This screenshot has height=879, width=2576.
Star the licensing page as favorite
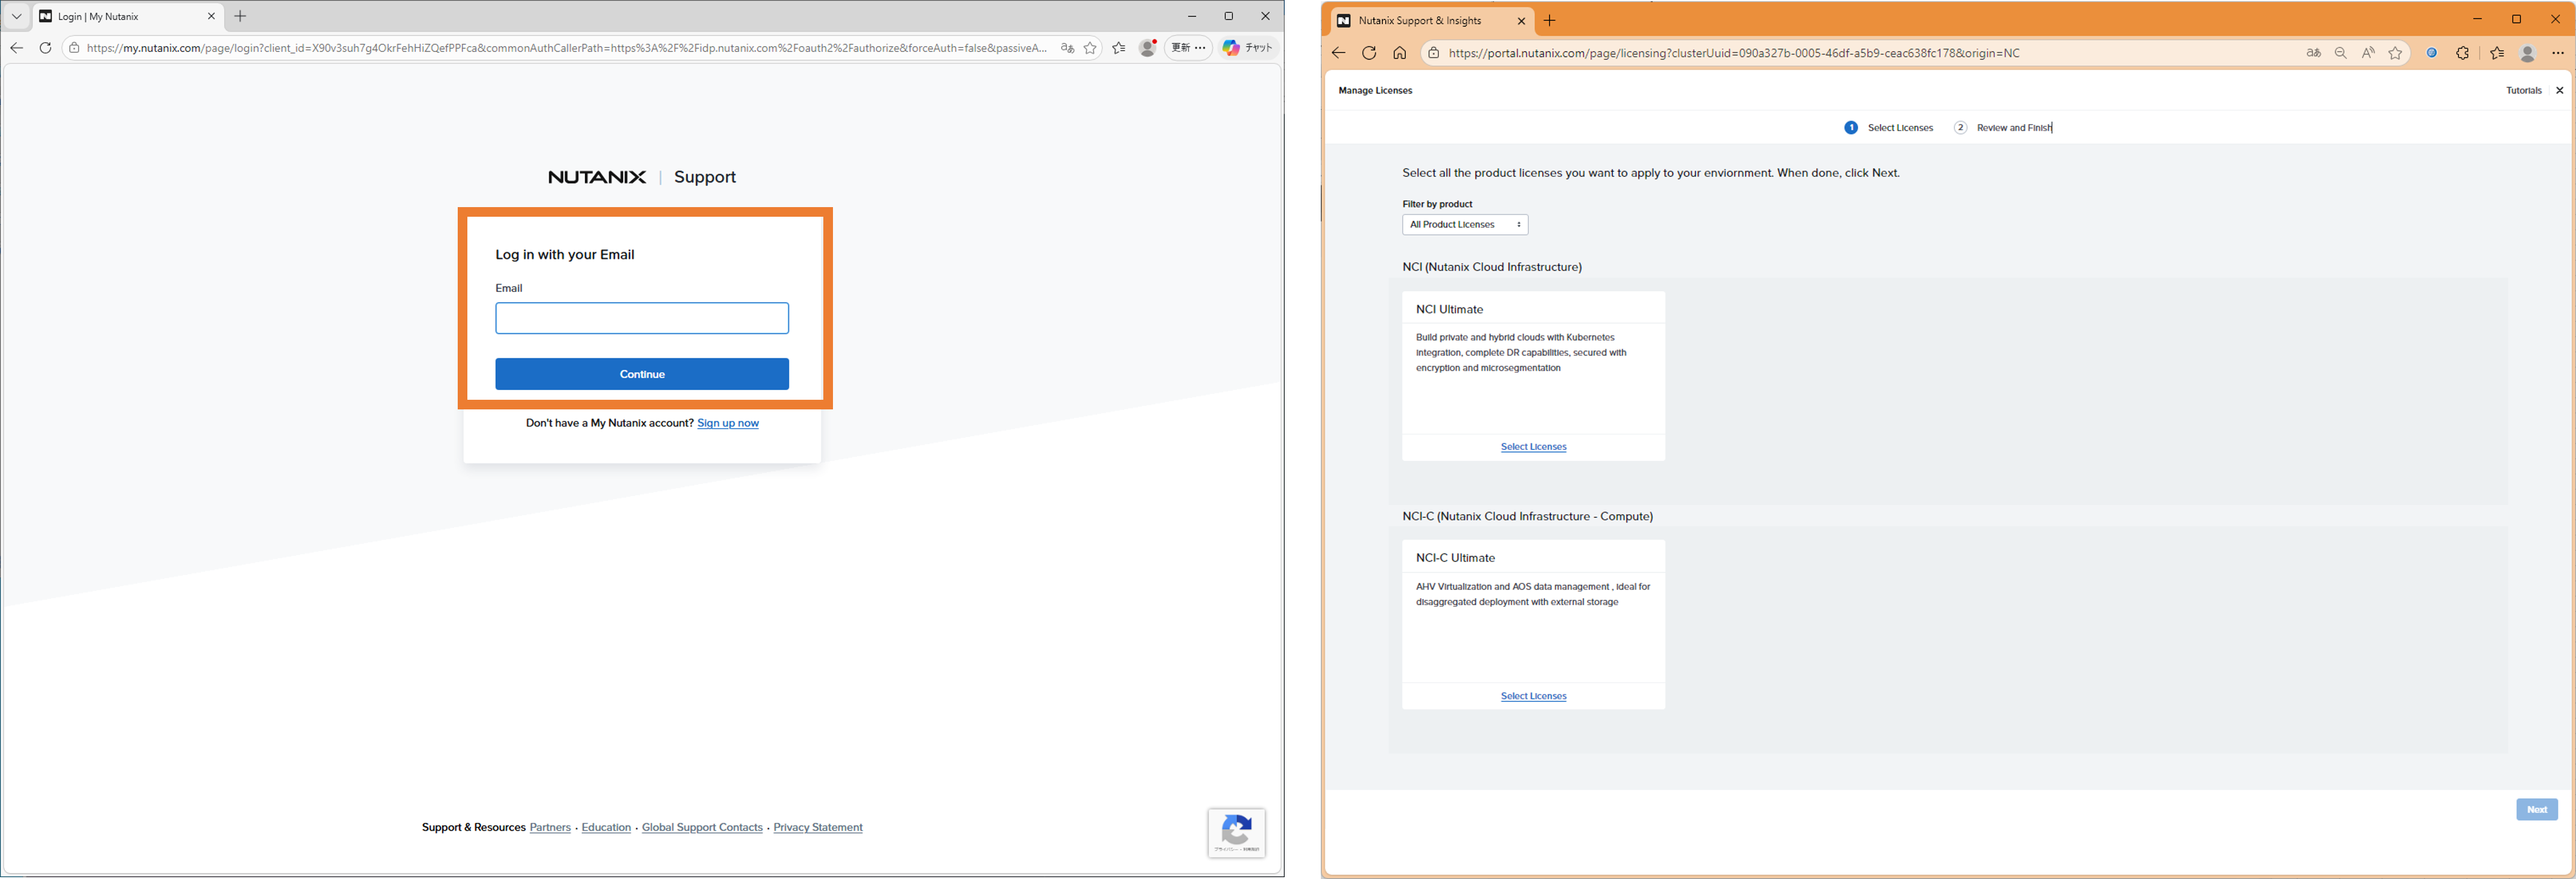[x=2395, y=53]
